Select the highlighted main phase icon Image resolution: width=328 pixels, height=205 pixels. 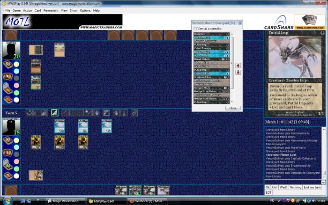click(55, 113)
